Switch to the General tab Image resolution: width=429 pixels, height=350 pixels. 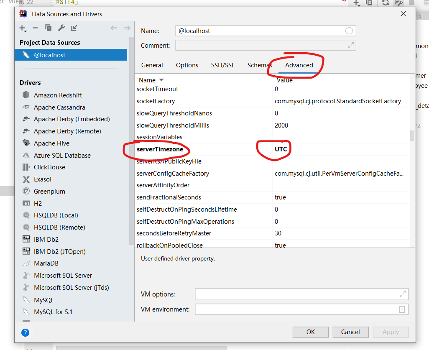coord(152,65)
